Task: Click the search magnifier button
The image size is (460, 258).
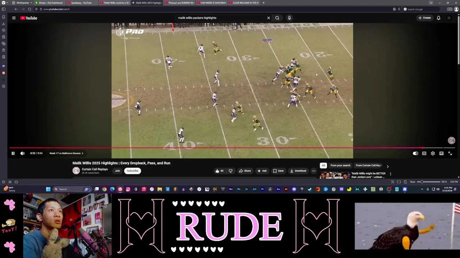Action: [277, 18]
